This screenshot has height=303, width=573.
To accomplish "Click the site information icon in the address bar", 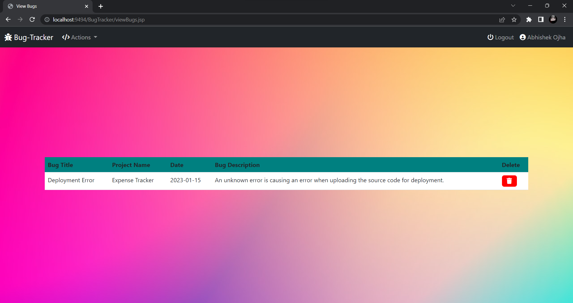I will (47, 20).
